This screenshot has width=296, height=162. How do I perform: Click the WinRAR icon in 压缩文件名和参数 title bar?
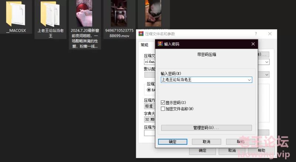(141, 34)
